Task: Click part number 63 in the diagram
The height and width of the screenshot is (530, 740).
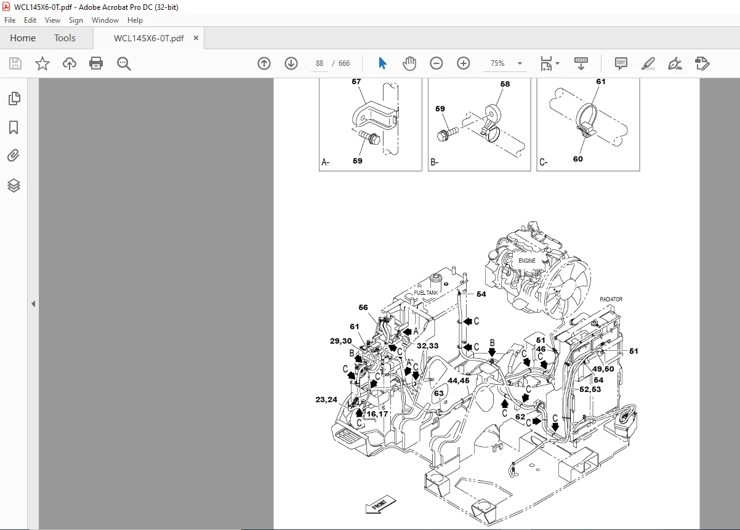Action: (438, 393)
